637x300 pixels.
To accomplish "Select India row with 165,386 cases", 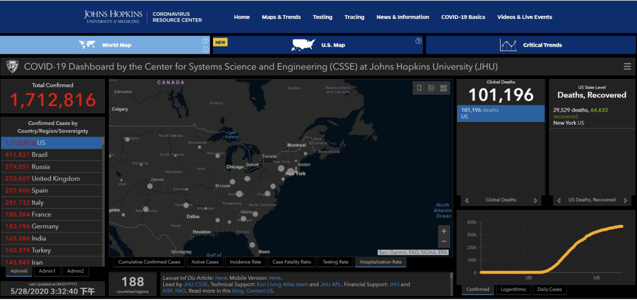I will (51, 238).
